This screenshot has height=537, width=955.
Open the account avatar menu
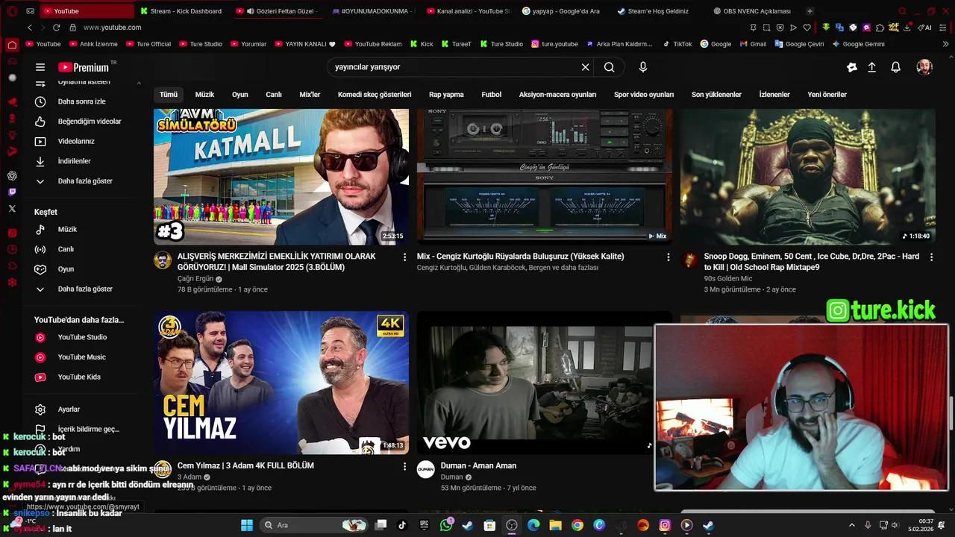coord(924,67)
